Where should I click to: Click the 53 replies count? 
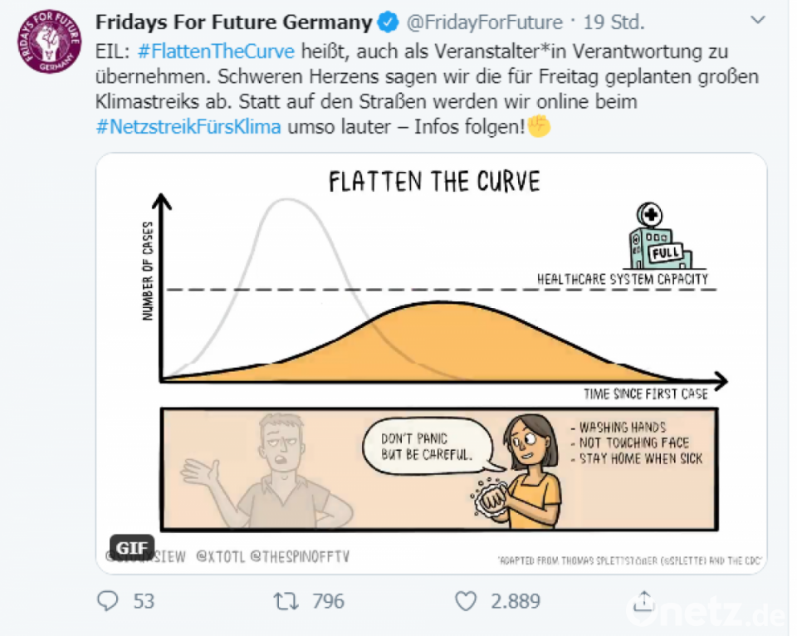pos(144,600)
